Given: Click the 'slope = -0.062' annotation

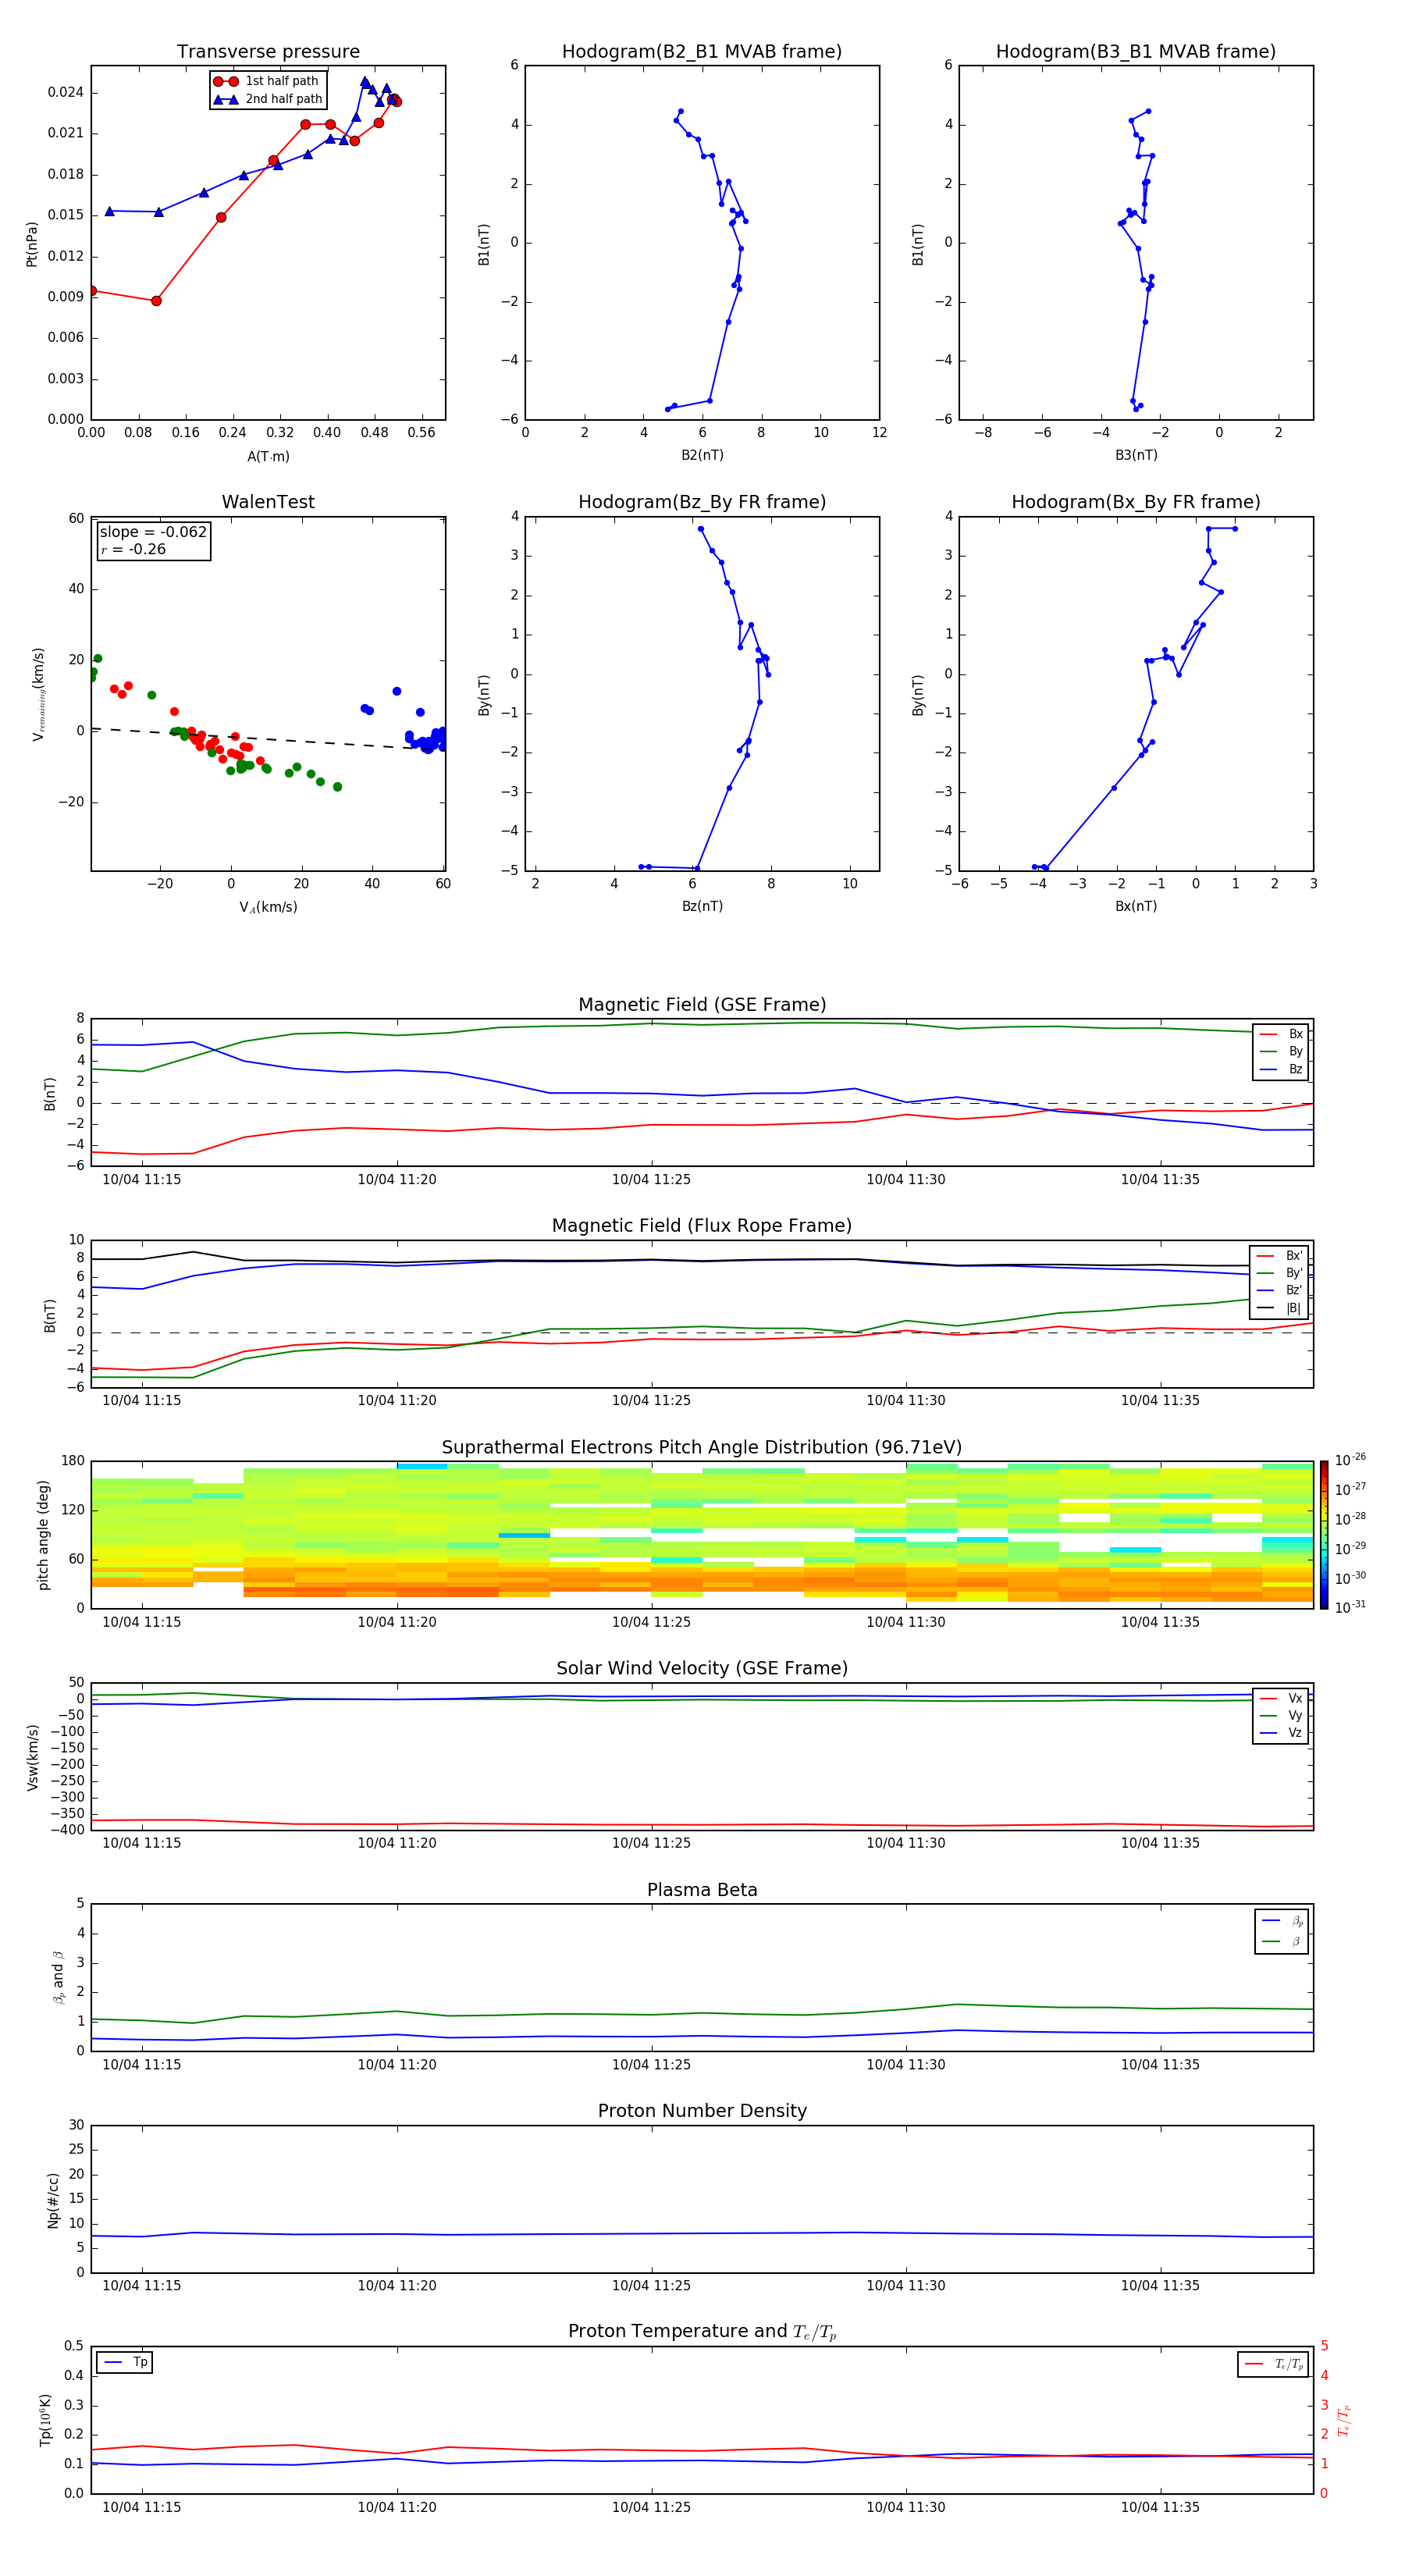Looking at the screenshot, I should [x=153, y=532].
